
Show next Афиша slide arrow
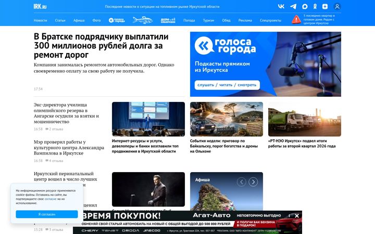pyautogui.click(x=253, y=182)
